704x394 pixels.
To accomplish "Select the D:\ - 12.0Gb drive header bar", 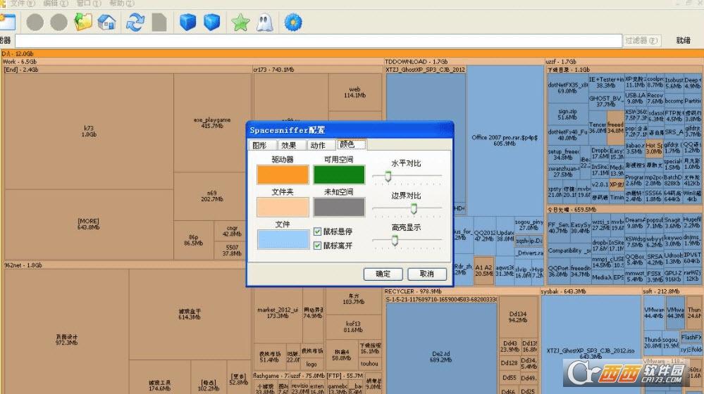I will pos(352,53).
